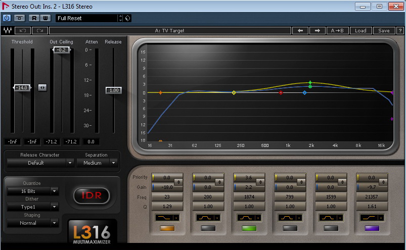The image size is (406, 250).
Task: Open the Release Character Default dropdown
Action: click(40, 163)
